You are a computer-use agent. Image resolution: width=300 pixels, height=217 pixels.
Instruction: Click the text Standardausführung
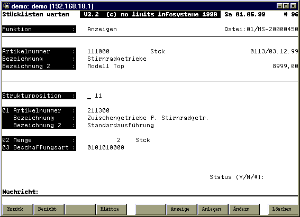pos(121,125)
